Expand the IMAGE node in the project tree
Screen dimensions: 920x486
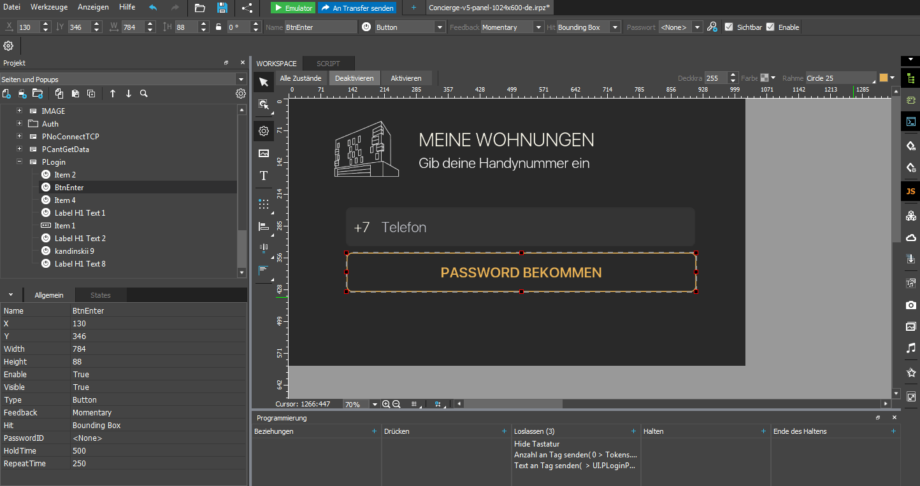pos(18,111)
